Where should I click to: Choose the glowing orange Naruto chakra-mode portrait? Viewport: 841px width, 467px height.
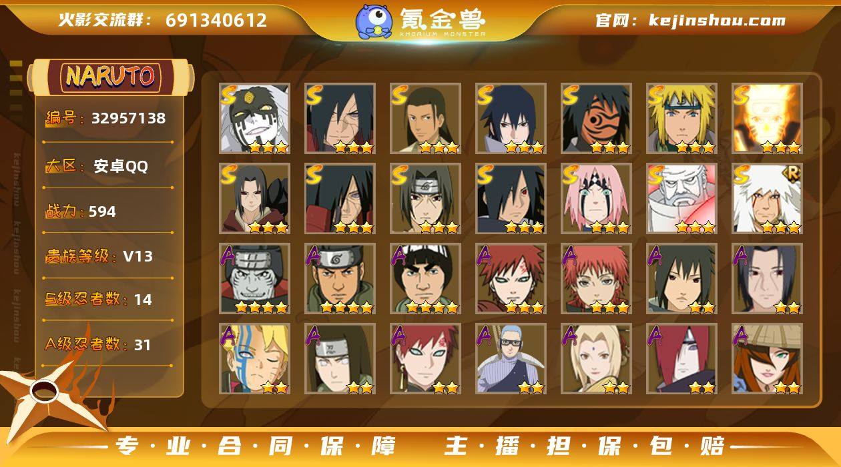[767, 118]
